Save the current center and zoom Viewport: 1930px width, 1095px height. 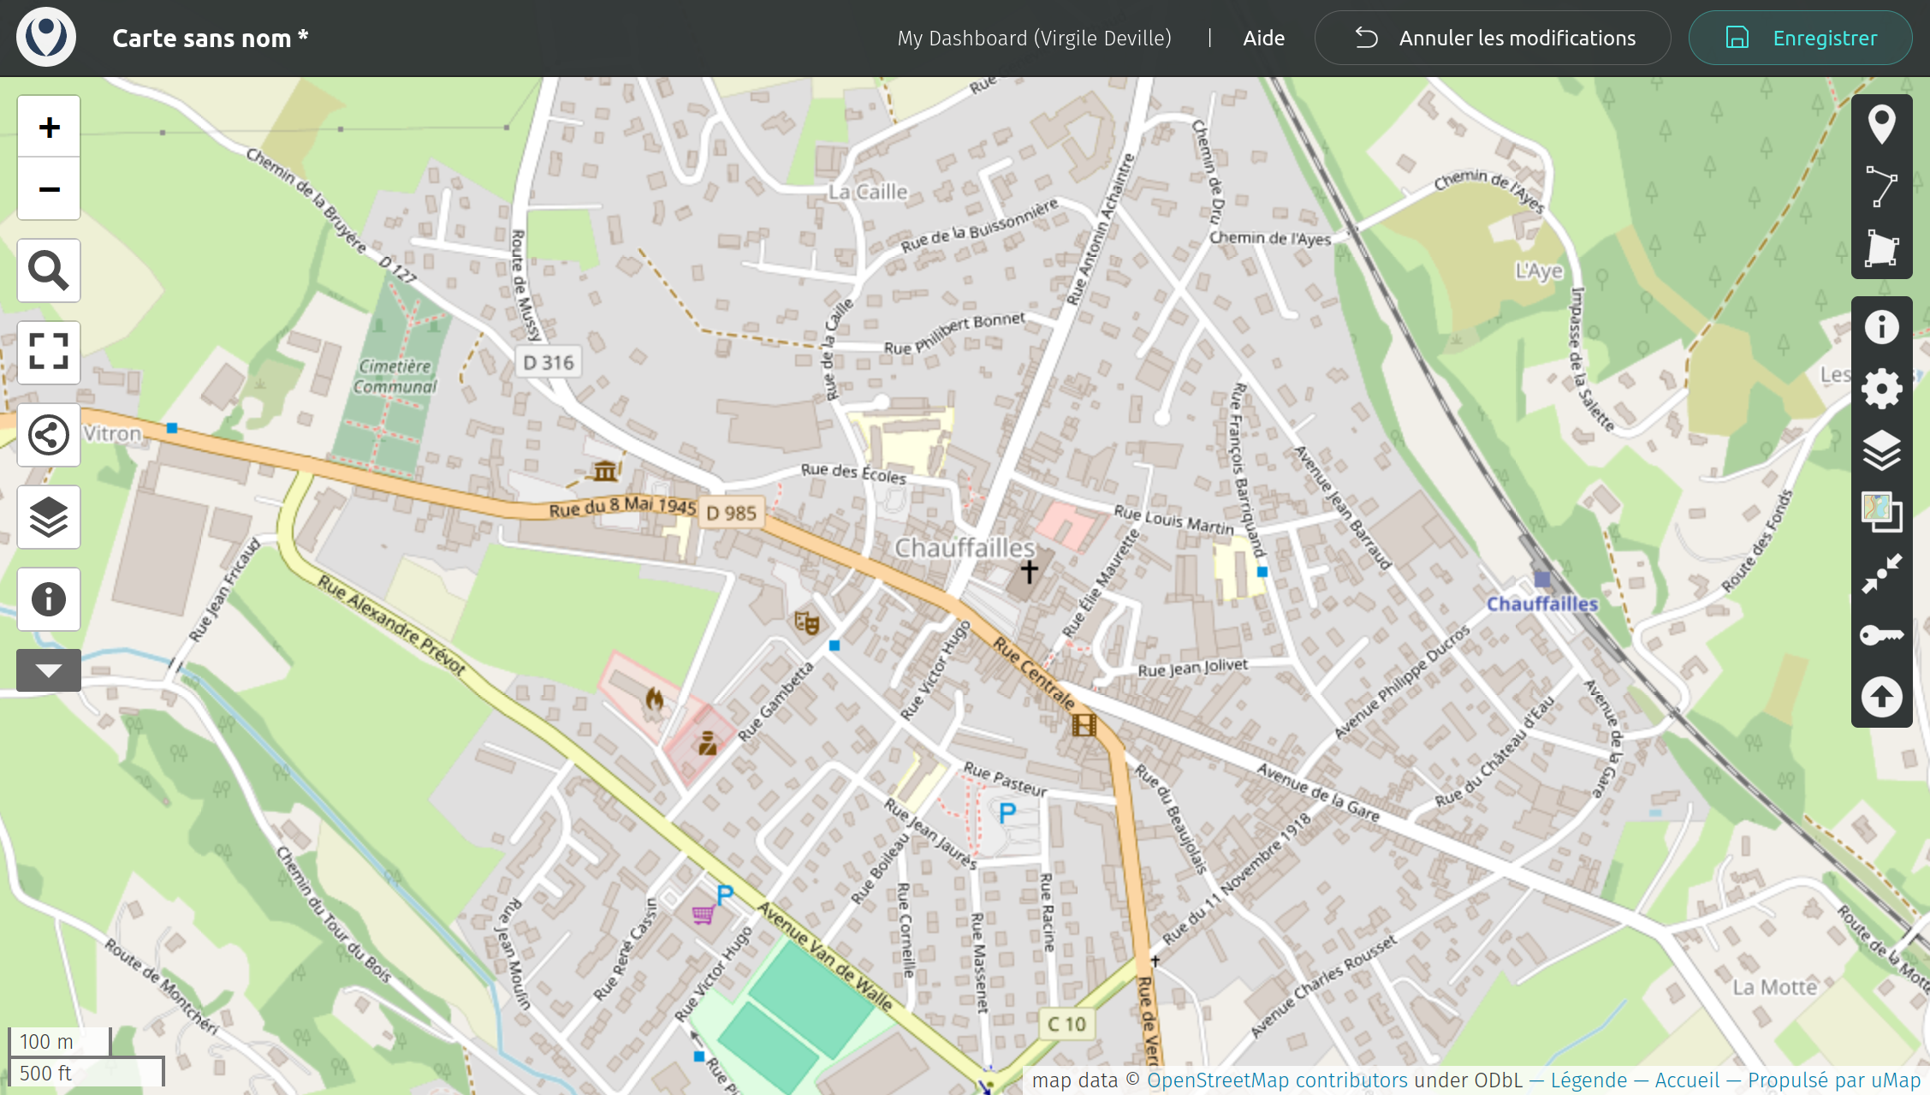click(1881, 574)
